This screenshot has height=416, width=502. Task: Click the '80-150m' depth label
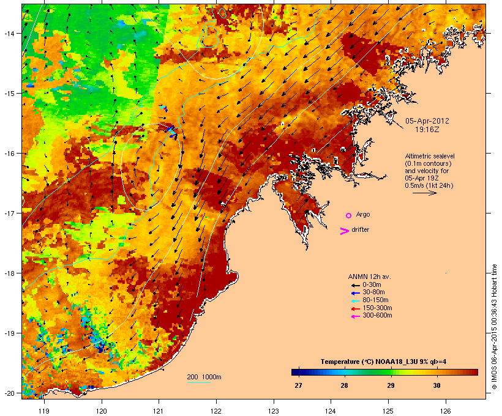375,300
